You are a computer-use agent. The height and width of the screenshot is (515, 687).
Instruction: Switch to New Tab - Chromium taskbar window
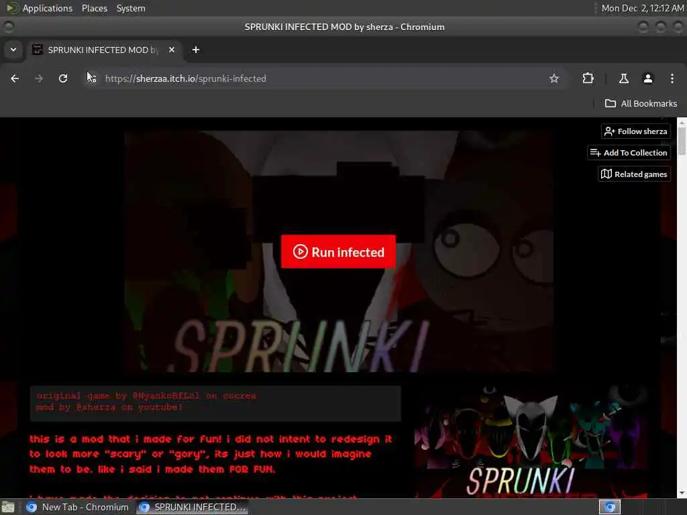click(x=78, y=507)
